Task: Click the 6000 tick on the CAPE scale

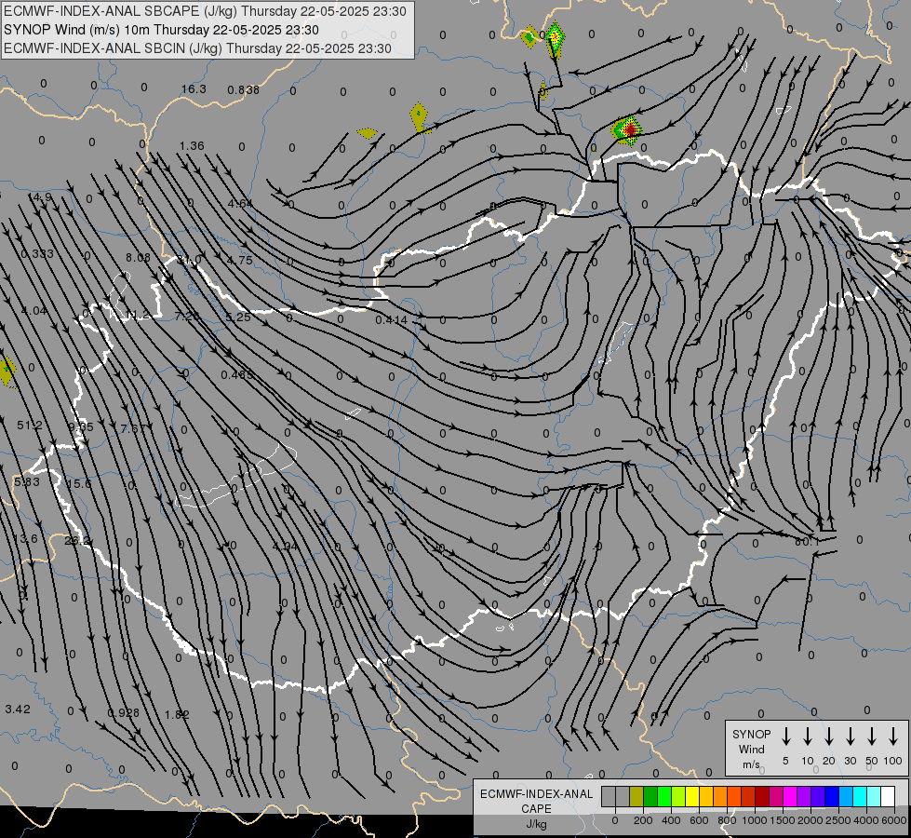Action: click(894, 820)
